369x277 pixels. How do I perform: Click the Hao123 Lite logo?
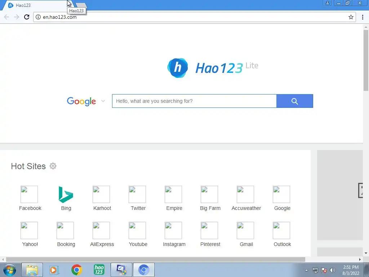tap(213, 68)
